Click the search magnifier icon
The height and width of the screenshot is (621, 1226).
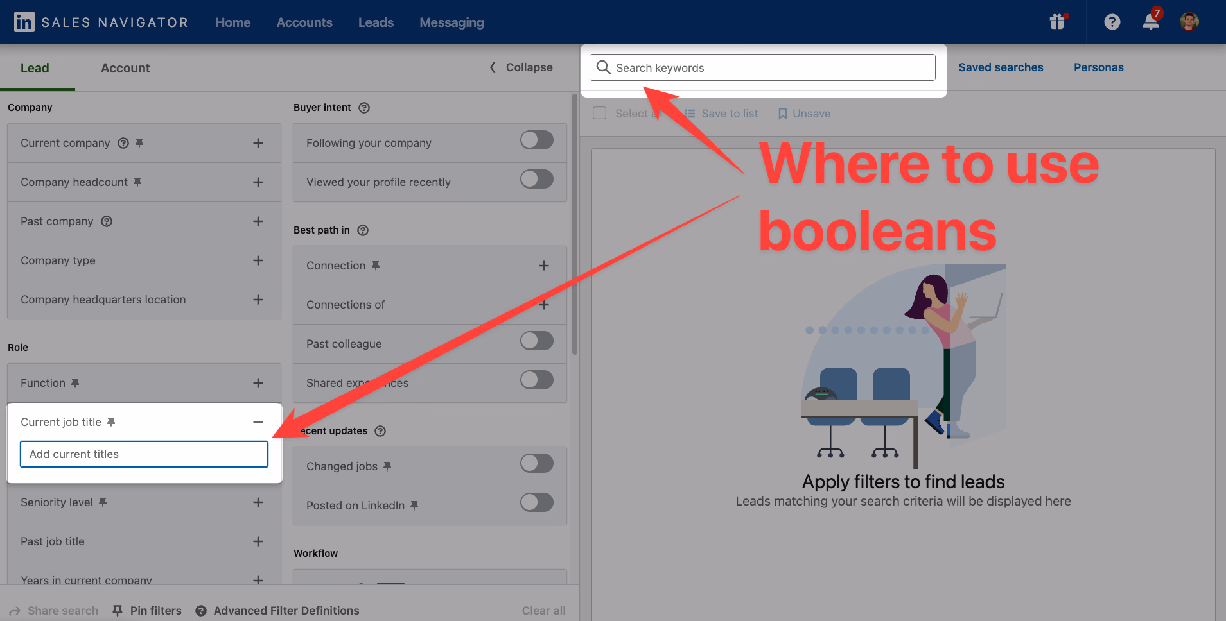coord(603,67)
